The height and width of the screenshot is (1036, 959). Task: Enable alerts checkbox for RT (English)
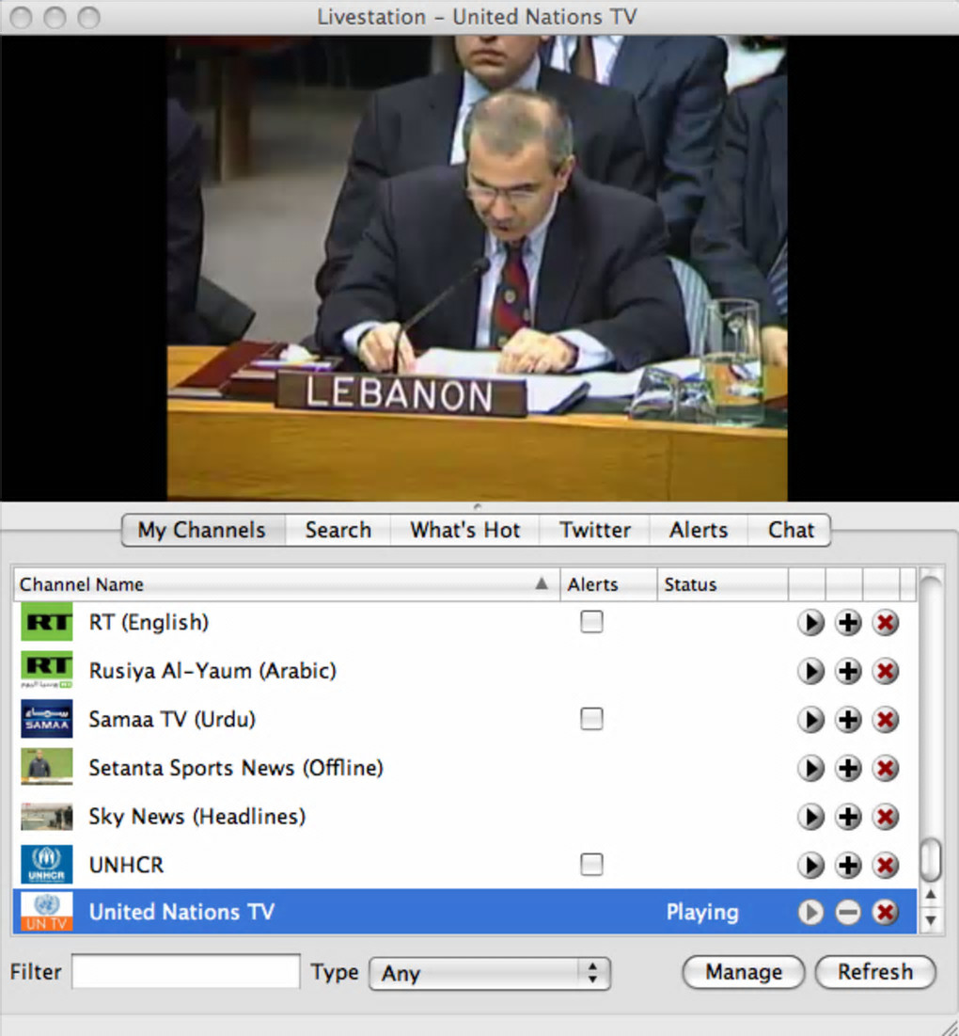pyautogui.click(x=591, y=622)
